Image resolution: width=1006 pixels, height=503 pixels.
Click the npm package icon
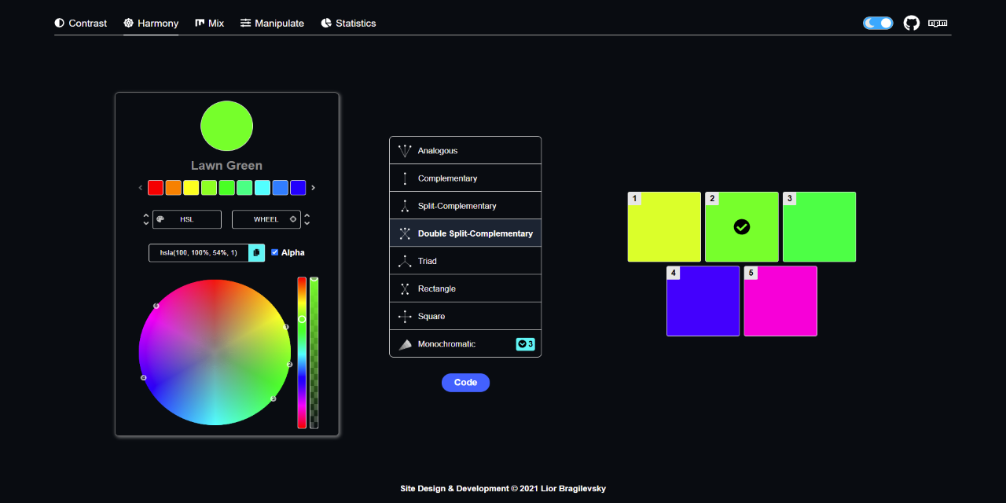[x=938, y=23]
